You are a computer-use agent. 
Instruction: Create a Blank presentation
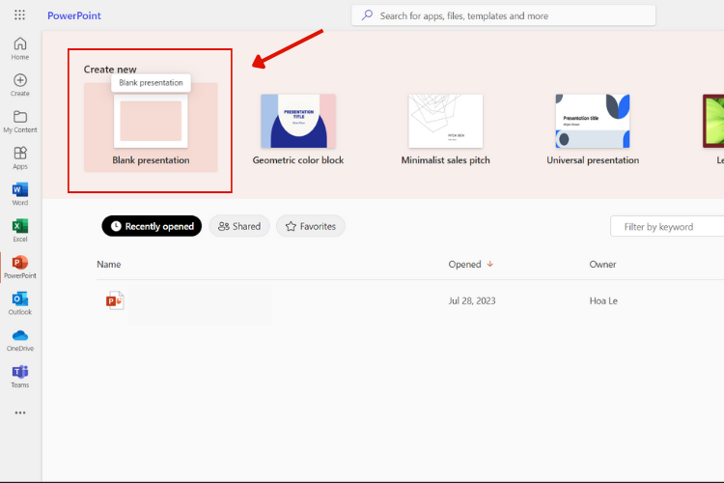151,128
